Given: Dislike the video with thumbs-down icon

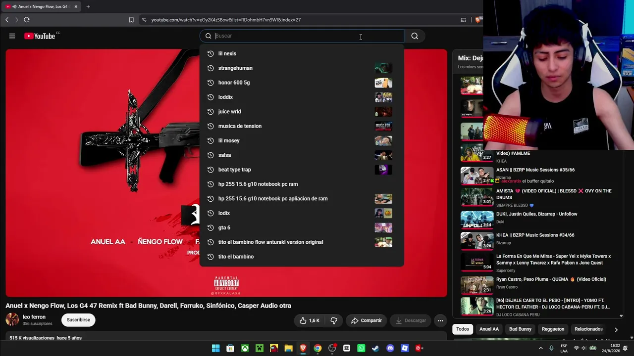Looking at the screenshot, I should (x=334, y=320).
